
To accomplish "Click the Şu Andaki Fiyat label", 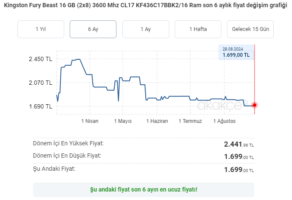I will click(54, 169).
